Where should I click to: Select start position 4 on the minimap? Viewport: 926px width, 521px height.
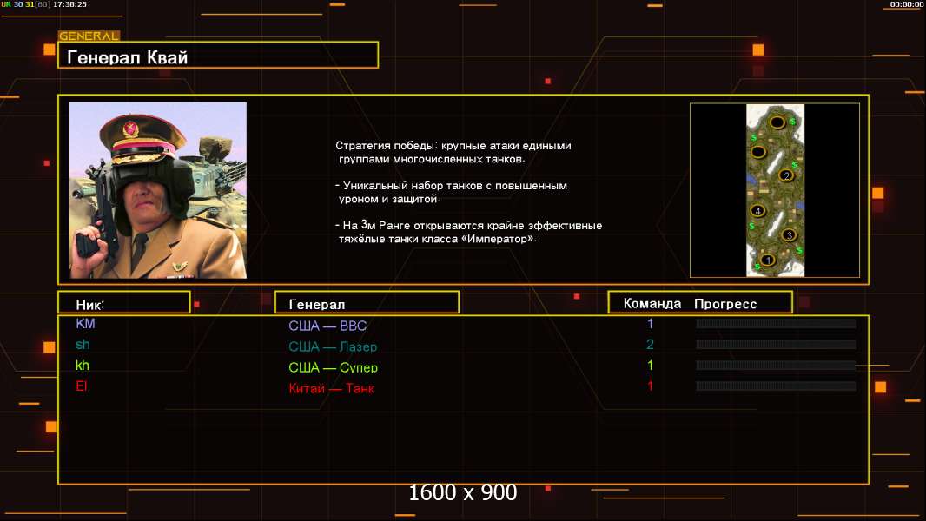(x=757, y=211)
